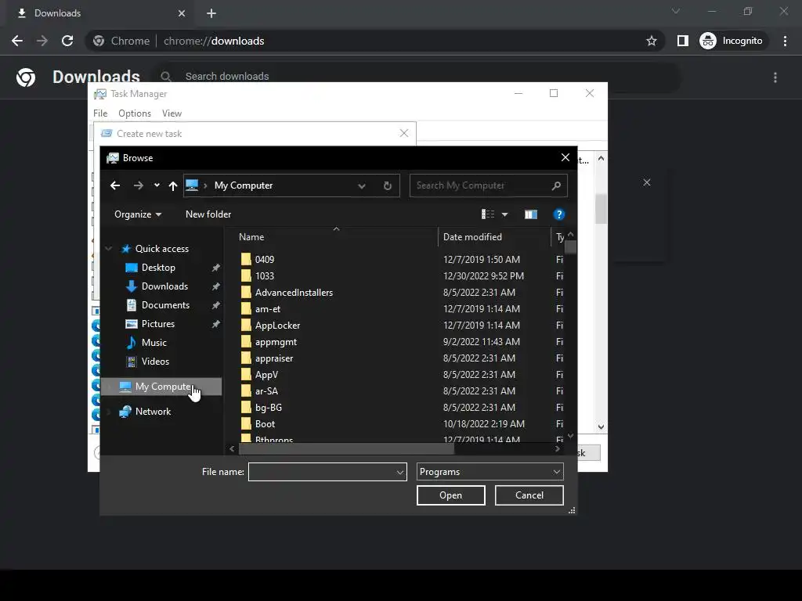Open the view options dropdown arrow
The width and height of the screenshot is (802, 601).
tap(505, 214)
